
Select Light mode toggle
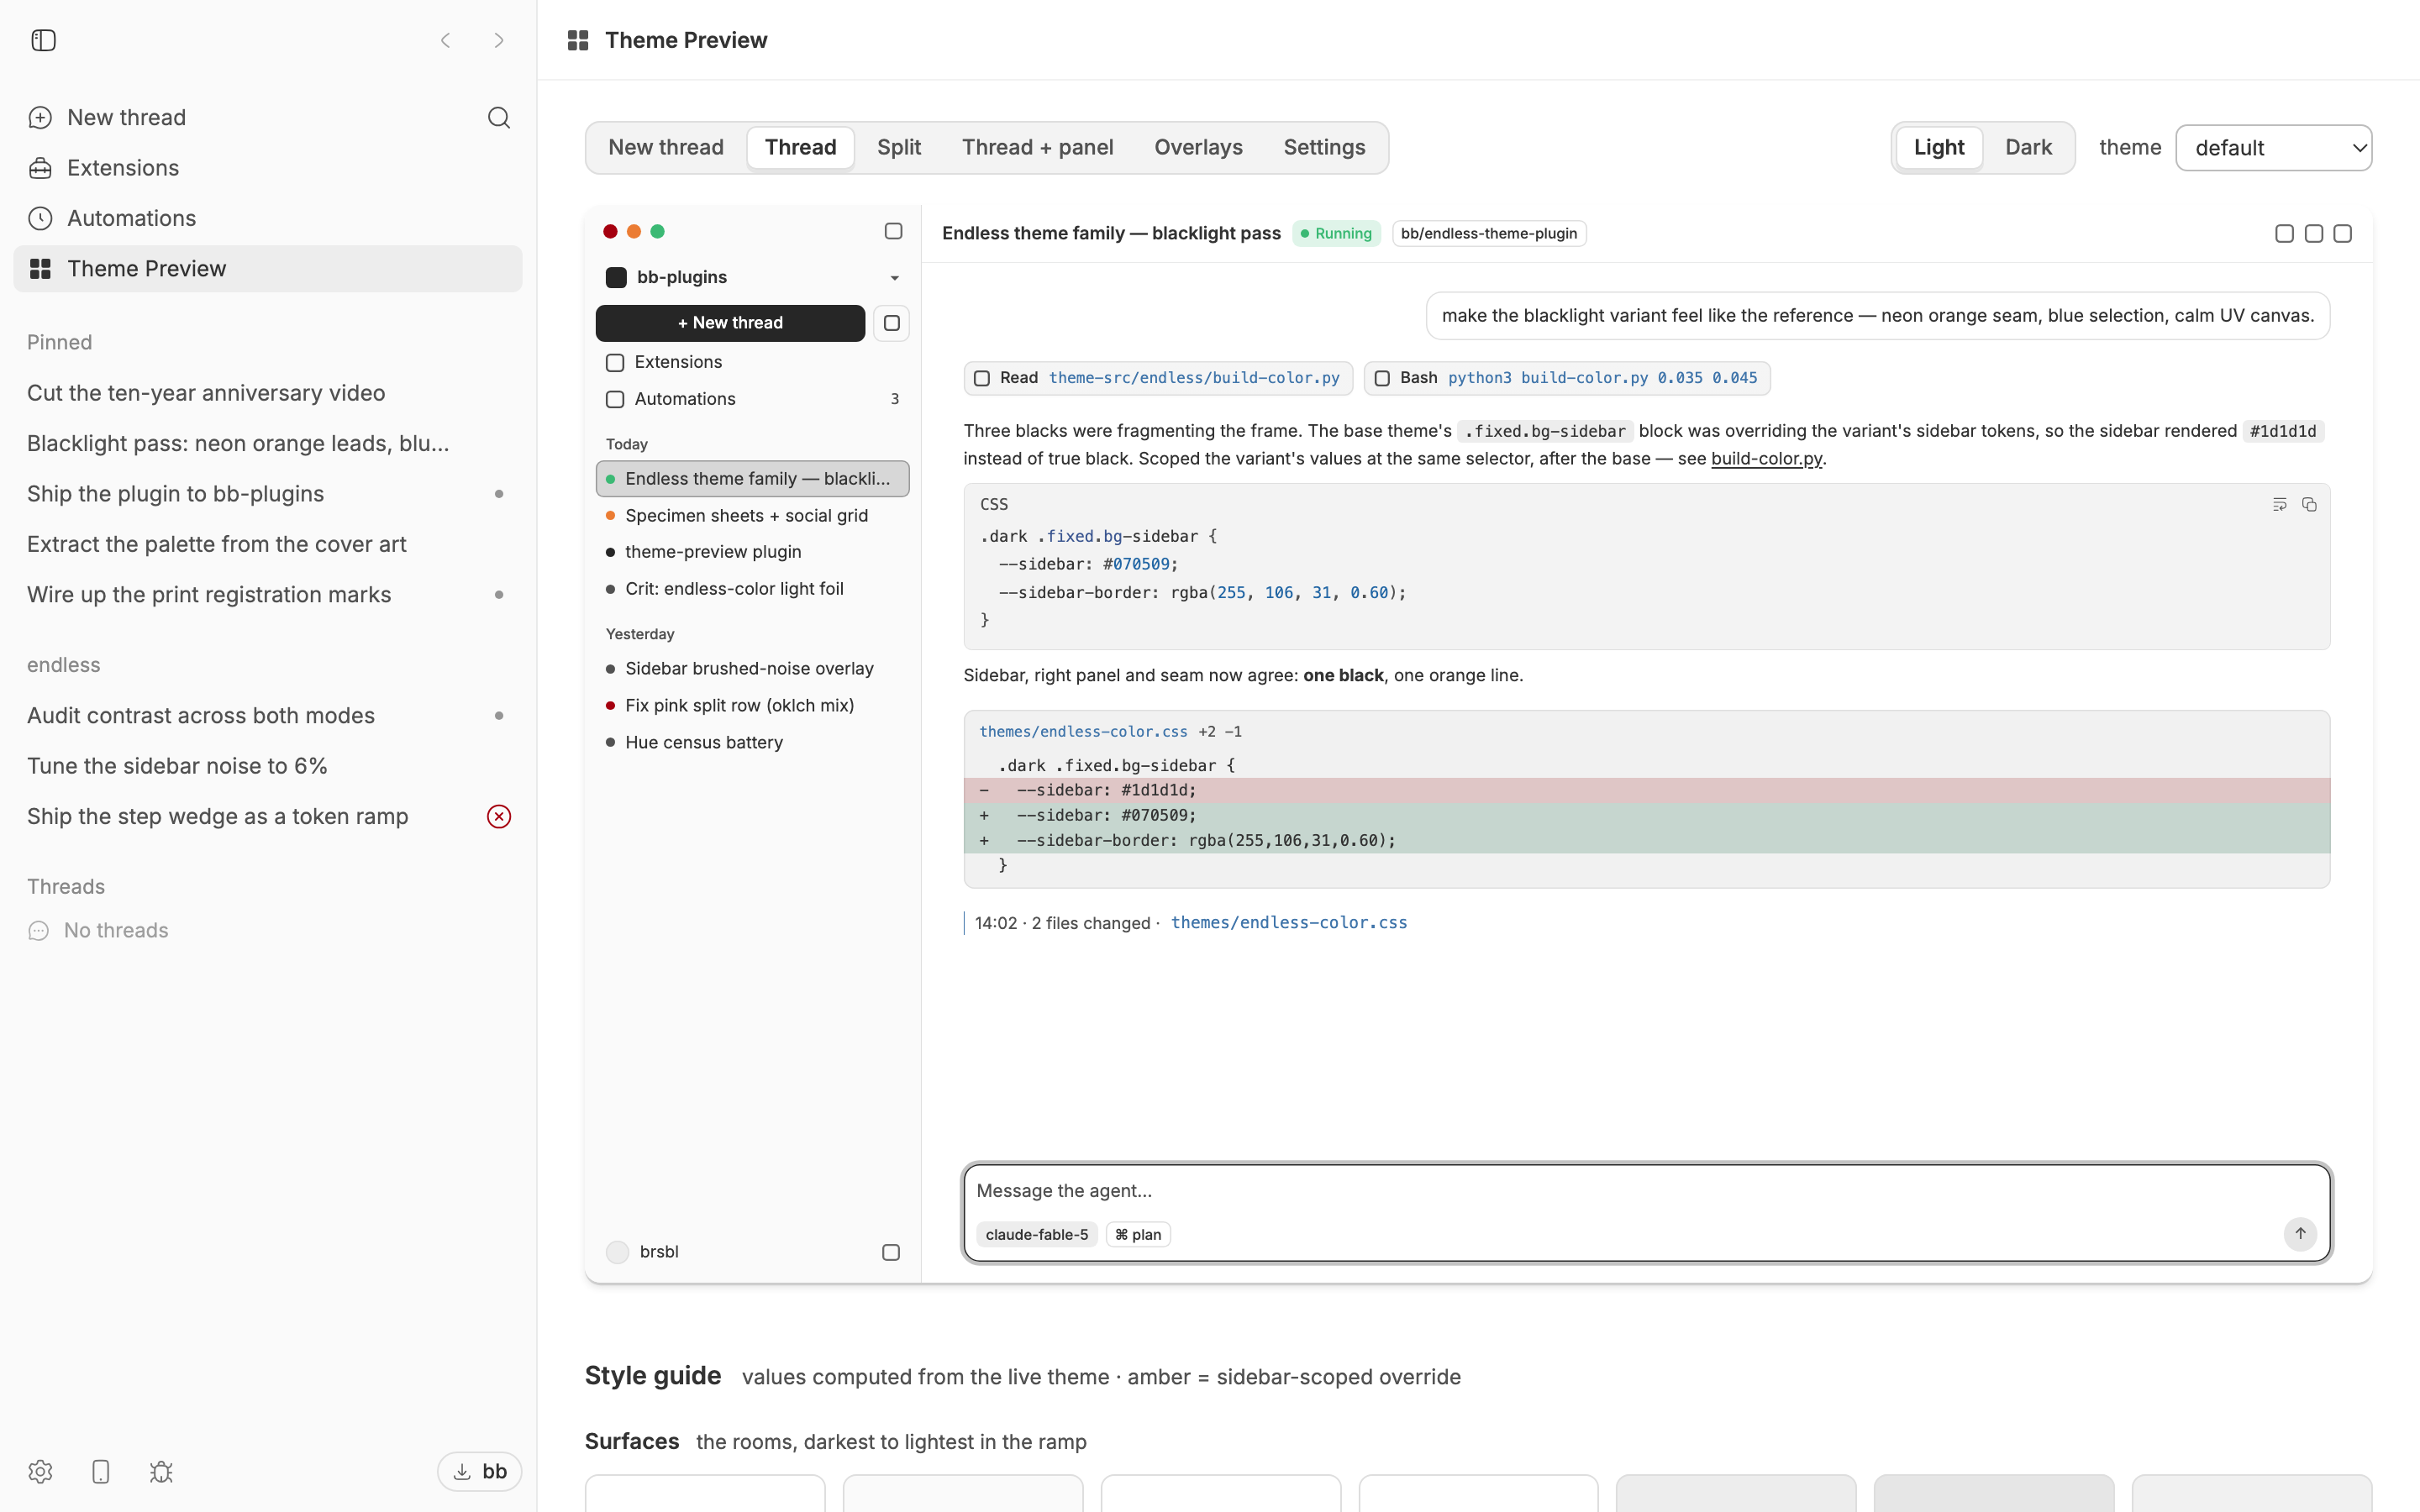tap(1939, 147)
